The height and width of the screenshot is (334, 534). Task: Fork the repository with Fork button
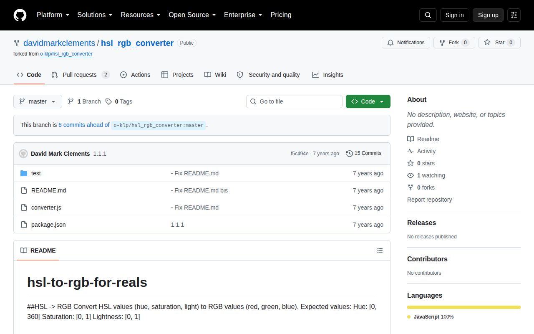[454, 43]
